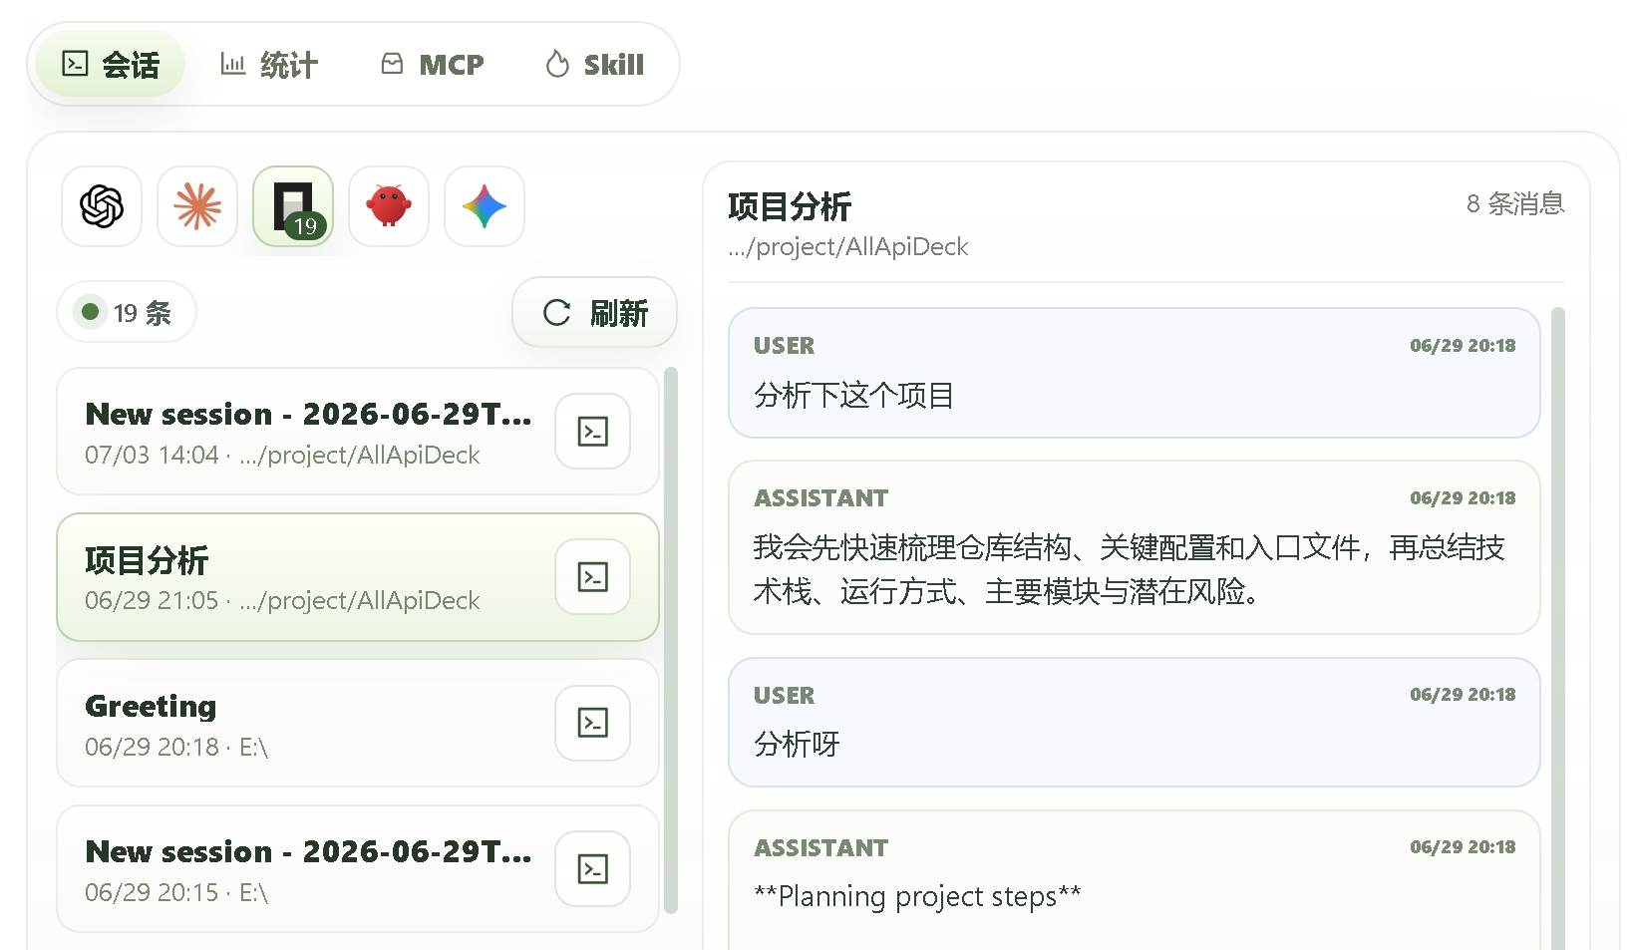The height and width of the screenshot is (950, 1634).
Task: Select the OpenAI provider icon
Action: [x=102, y=206]
